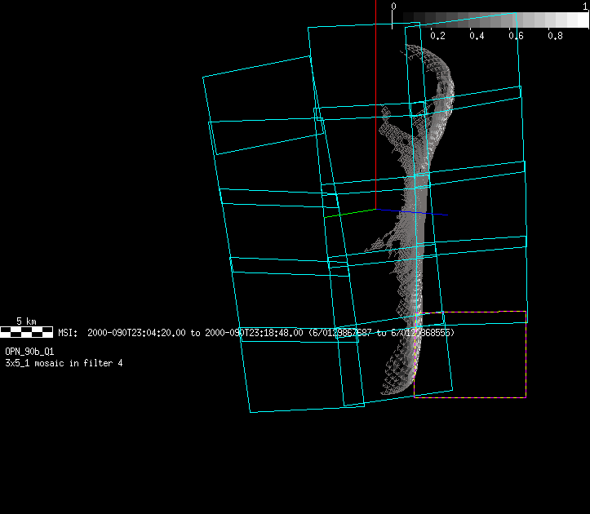Click the grayscale color bar at top
The image size is (590, 514).
point(490,20)
